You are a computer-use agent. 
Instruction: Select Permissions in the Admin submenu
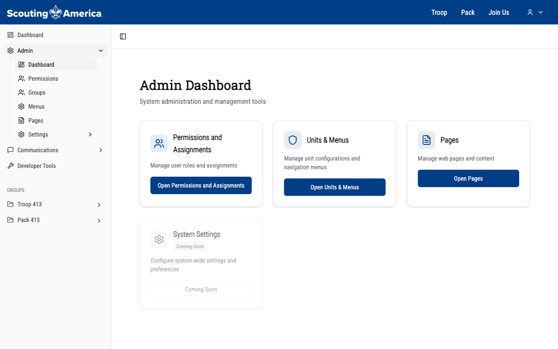[x=56, y=79]
